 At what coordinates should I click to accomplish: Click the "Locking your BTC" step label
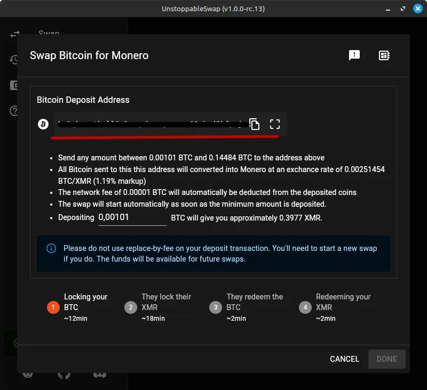(85, 302)
